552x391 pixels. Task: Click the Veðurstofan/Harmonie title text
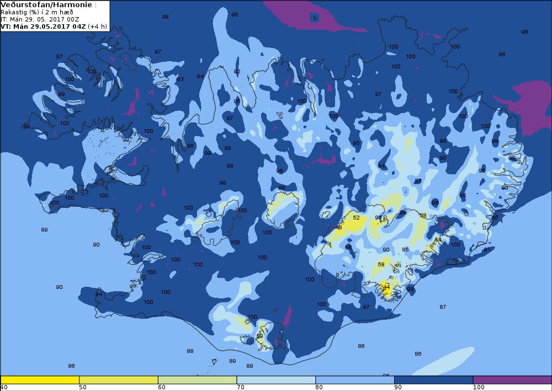(46, 5)
